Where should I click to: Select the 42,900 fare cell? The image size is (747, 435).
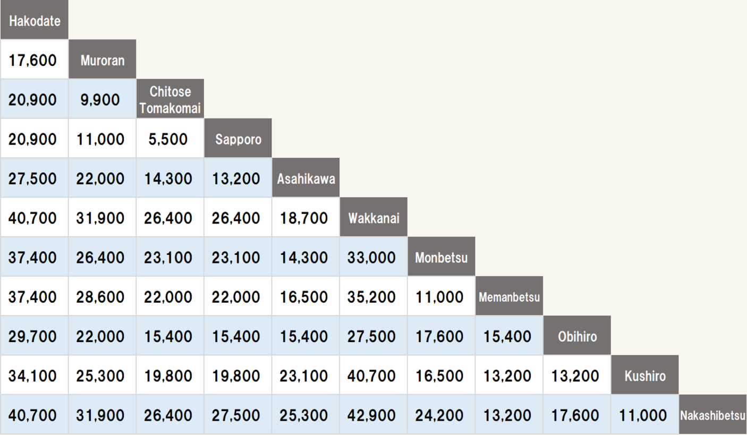click(x=372, y=415)
